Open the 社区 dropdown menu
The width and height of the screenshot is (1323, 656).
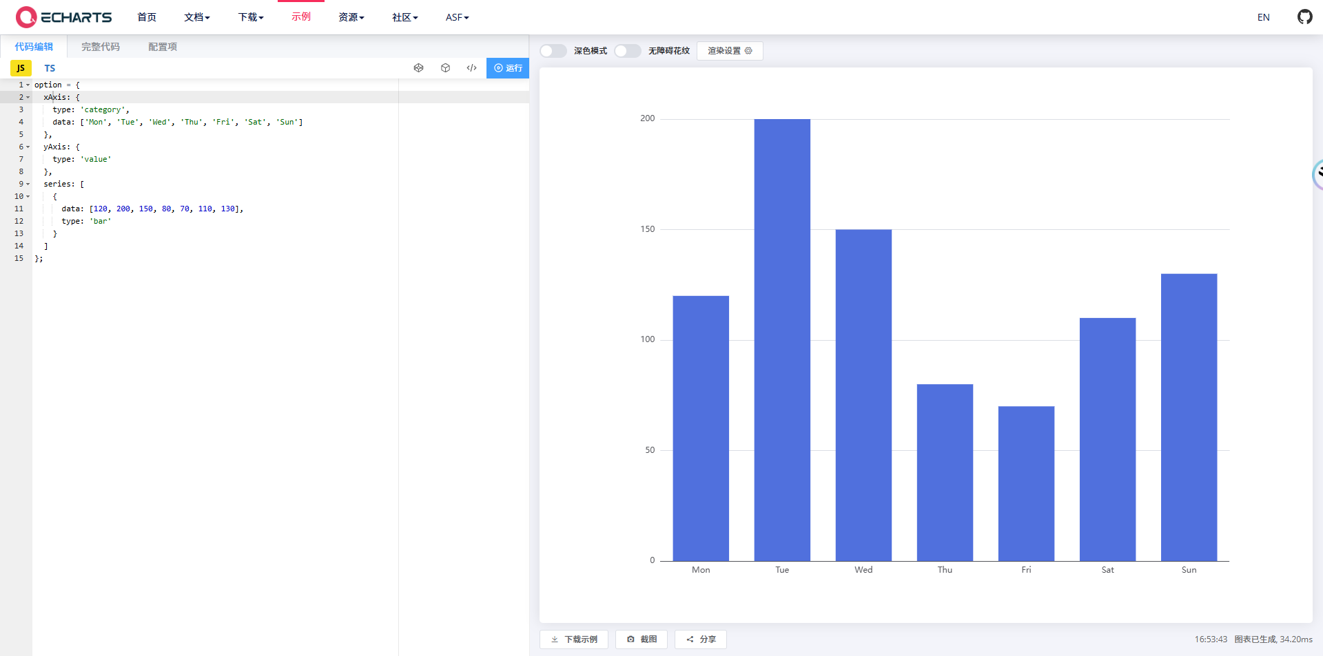405,17
